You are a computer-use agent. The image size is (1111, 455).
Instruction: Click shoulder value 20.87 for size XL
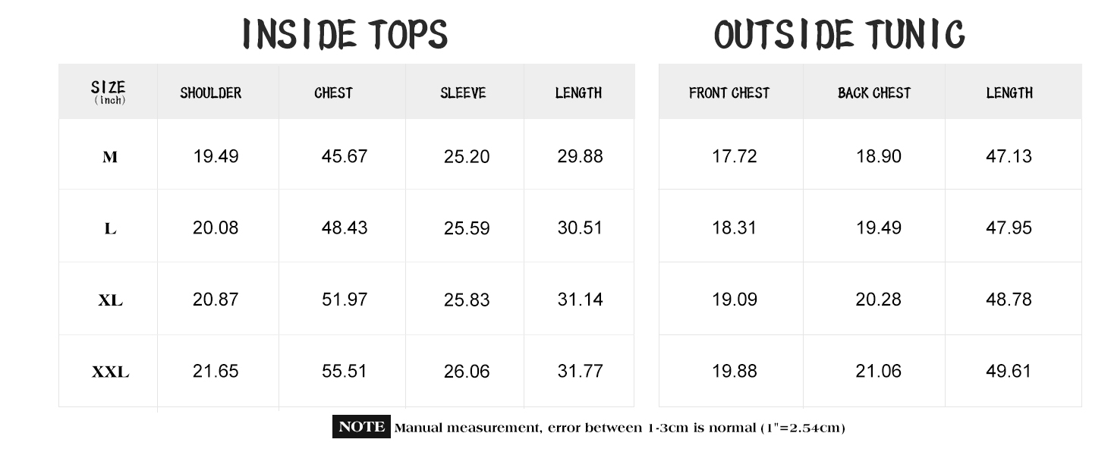pos(216,300)
